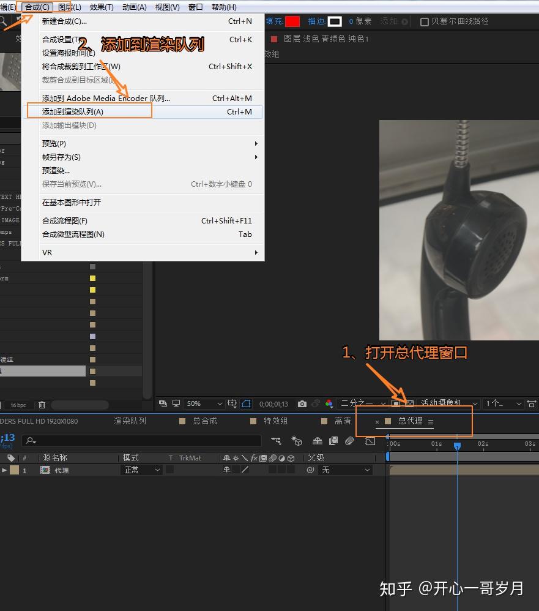Click the 描边 stroke options link
Screen dimensions: 539x611
[x=317, y=21]
